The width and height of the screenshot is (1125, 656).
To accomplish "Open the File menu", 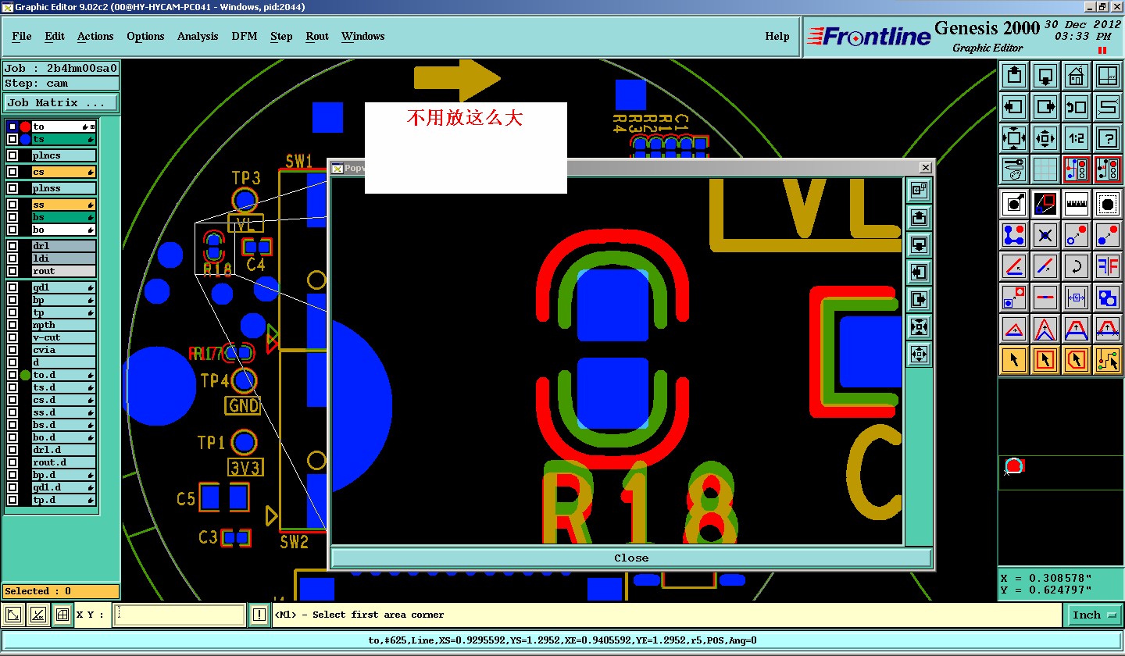I will click(x=22, y=36).
